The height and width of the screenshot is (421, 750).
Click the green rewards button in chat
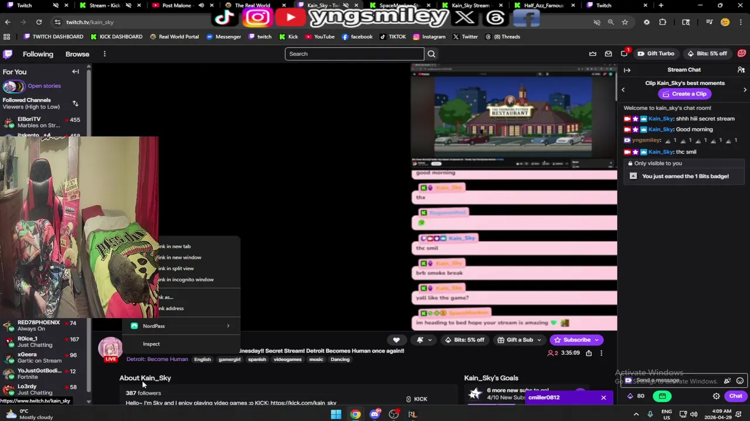click(663, 396)
